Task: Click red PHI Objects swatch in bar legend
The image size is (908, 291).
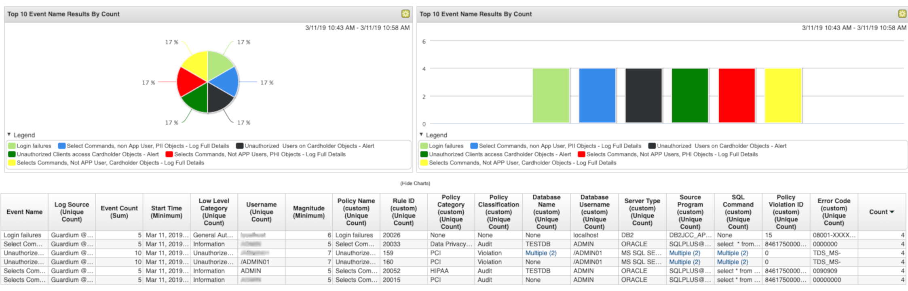Action: tap(582, 154)
